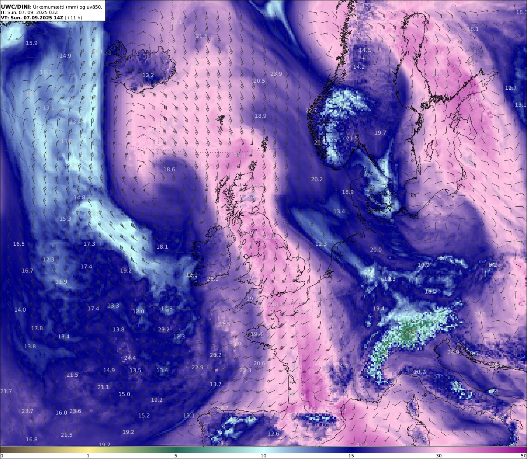Click the 14.6 value label
Image resolution: width=527 pixels, height=459 pixels.
[x=365, y=50]
